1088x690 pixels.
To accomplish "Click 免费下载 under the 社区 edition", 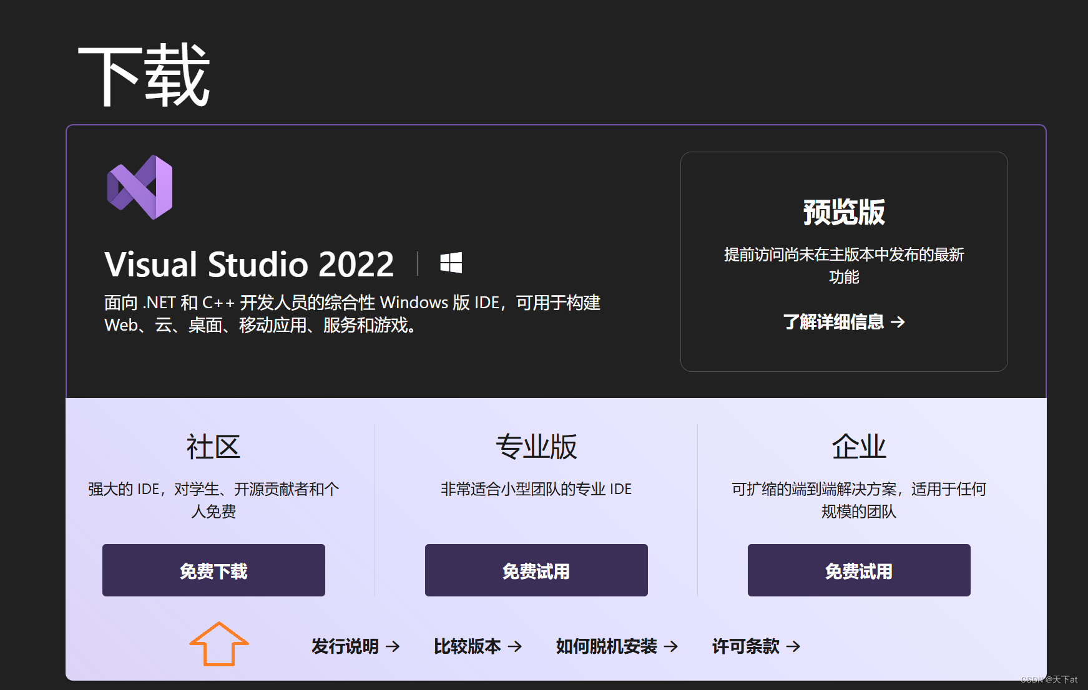I will pos(213,570).
